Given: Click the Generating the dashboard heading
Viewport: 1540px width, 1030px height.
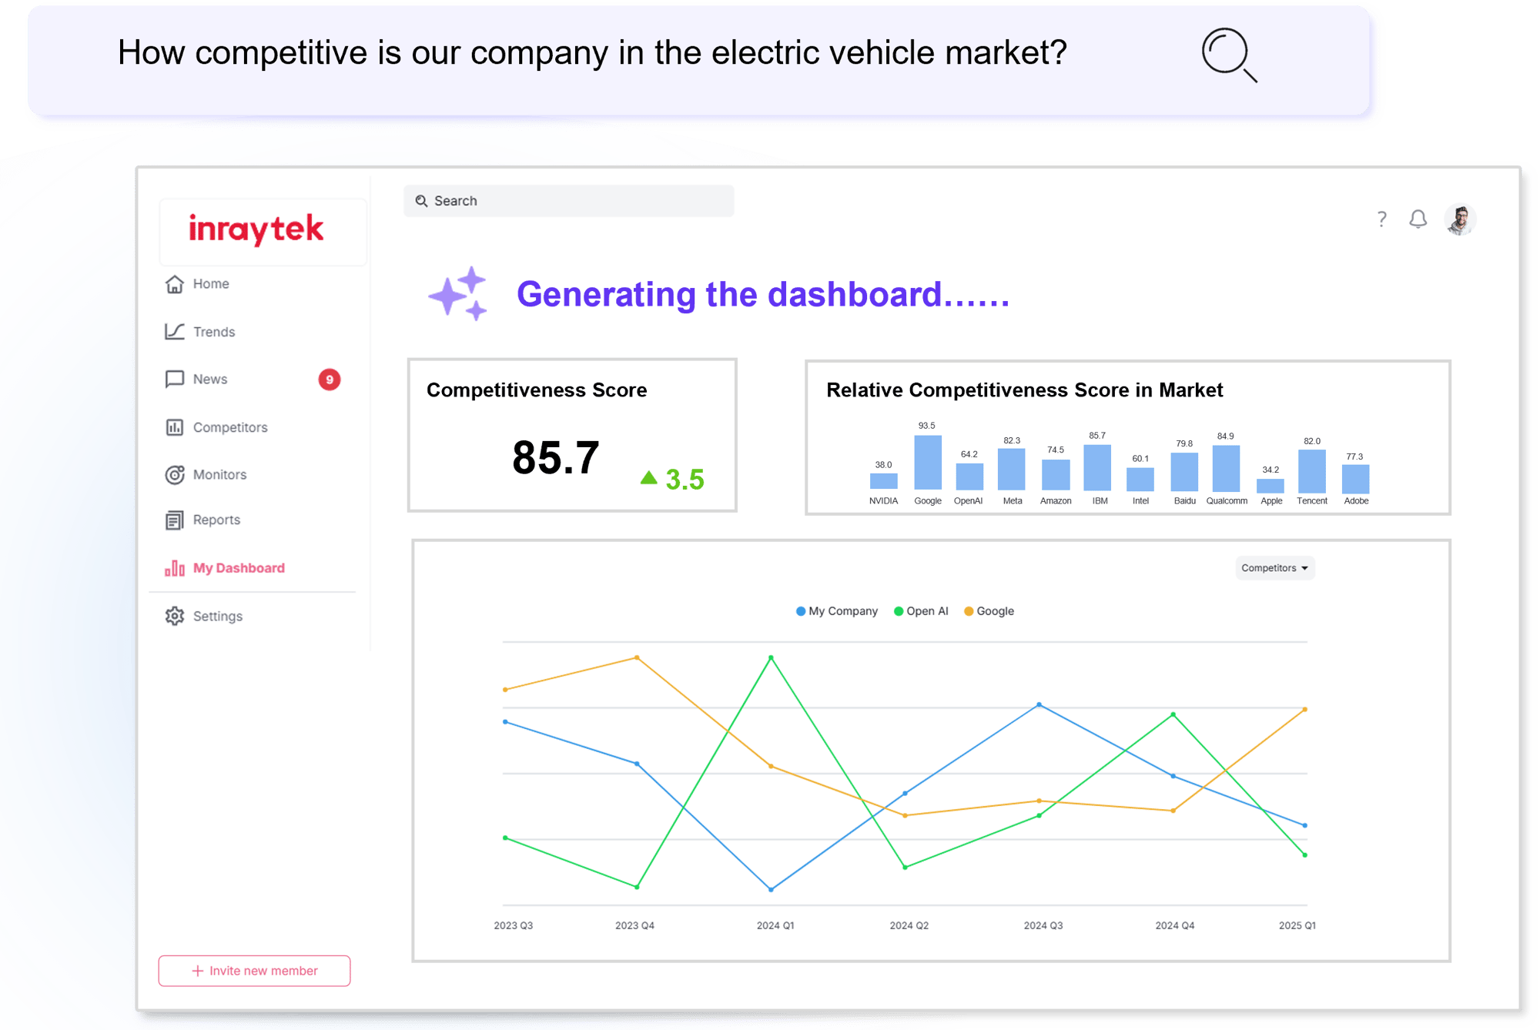Looking at the screenshot, I should pyautogui.click(x=762, y=295).
